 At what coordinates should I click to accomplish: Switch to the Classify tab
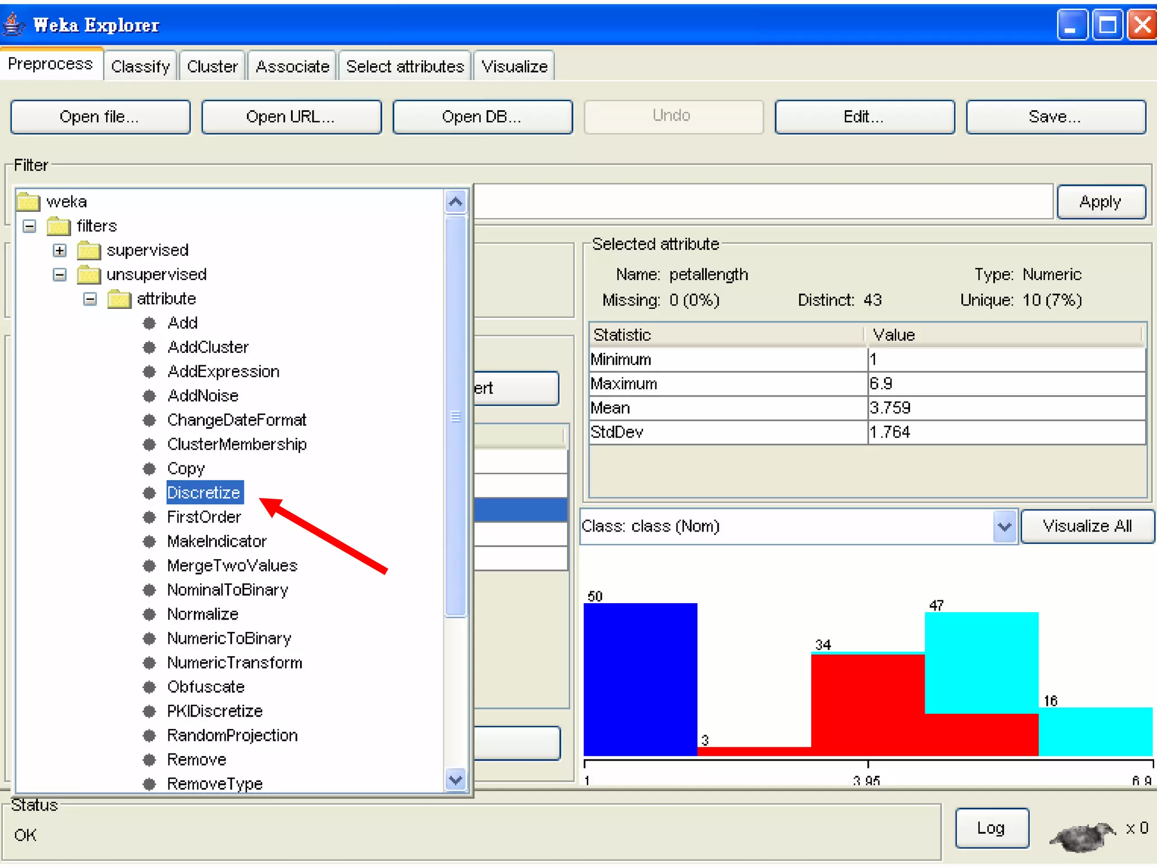140,67
